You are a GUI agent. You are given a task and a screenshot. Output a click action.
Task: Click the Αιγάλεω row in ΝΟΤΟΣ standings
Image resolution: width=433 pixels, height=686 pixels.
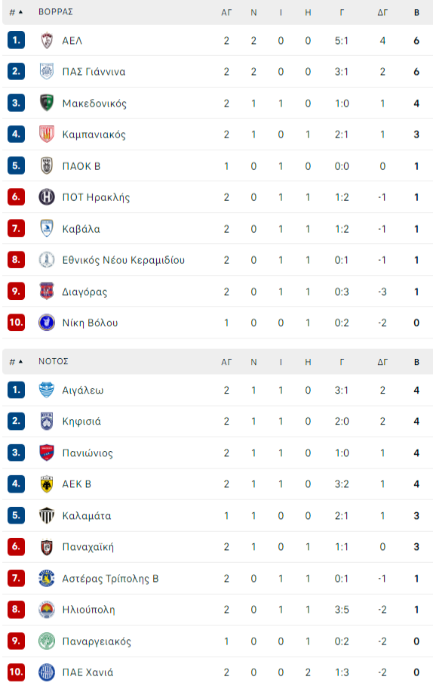tap(217, 390)
